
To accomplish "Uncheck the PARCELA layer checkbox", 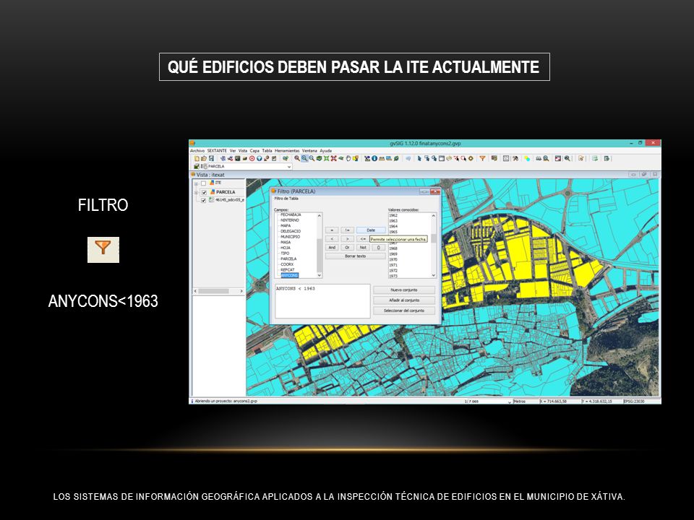I will click(204, 192).
